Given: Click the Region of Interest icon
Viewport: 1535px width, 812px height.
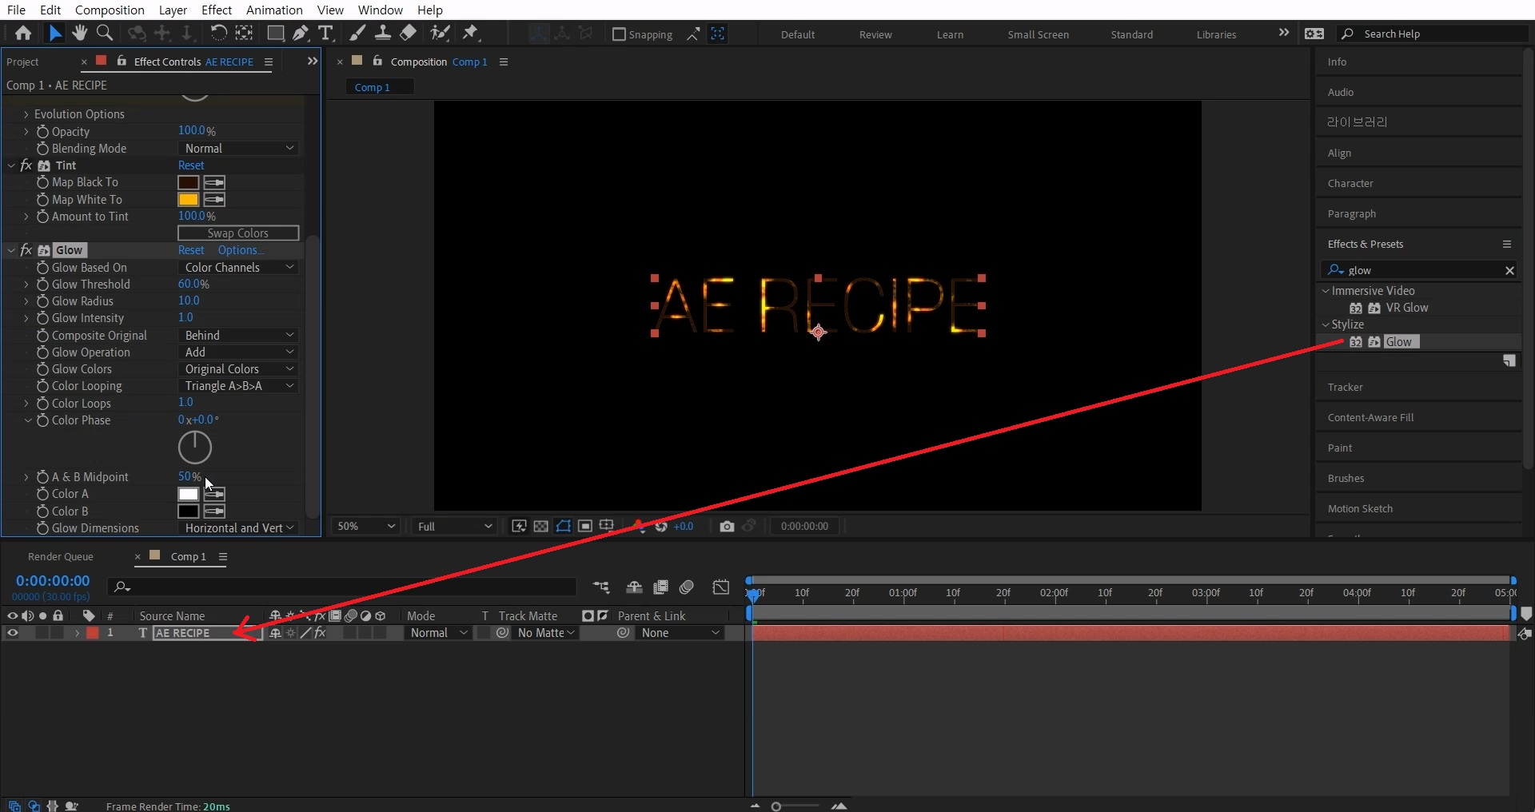Looking at the screenshot, I should coord(585,526).
